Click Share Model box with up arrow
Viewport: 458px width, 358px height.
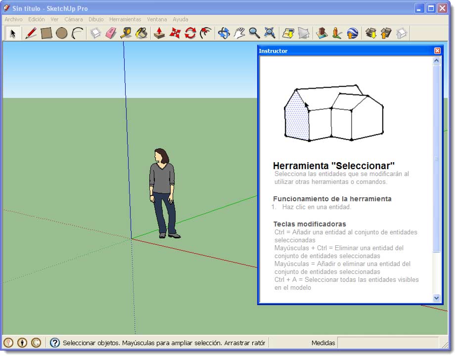click(x=386, y=33)
